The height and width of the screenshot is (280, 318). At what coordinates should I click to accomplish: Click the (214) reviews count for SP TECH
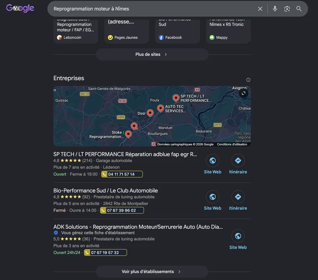[87, 161]
